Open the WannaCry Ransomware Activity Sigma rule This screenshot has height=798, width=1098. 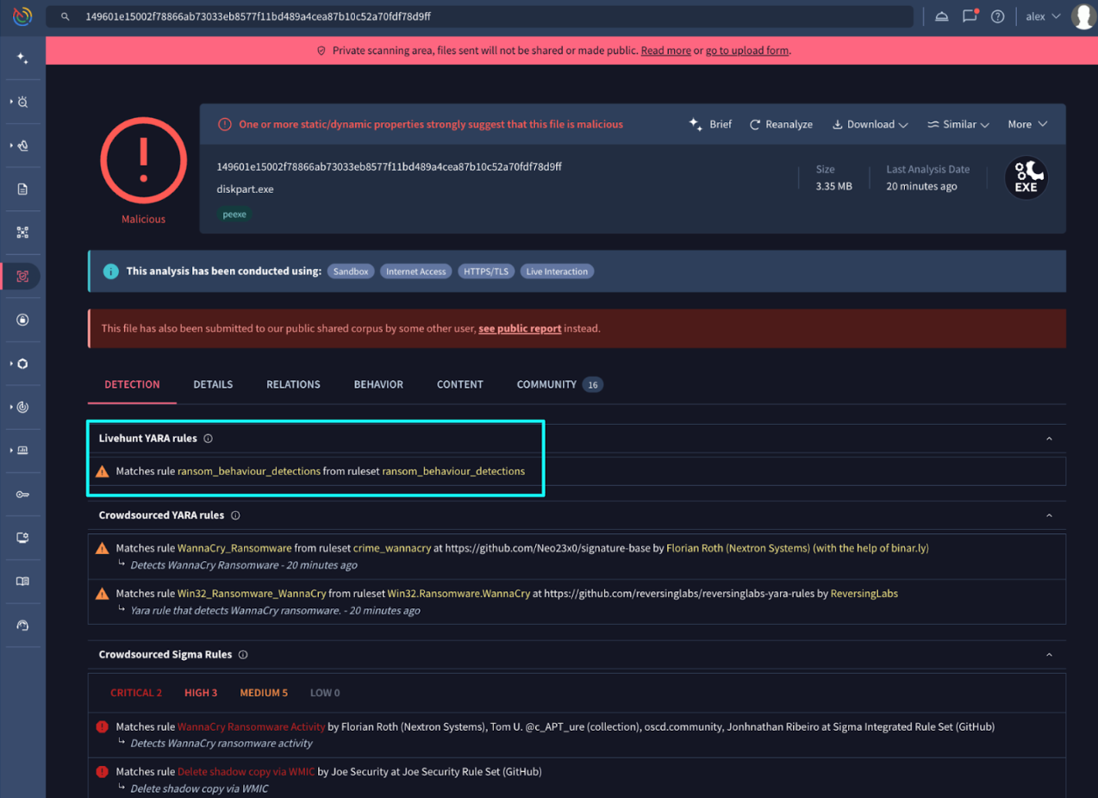pos(252,726)
